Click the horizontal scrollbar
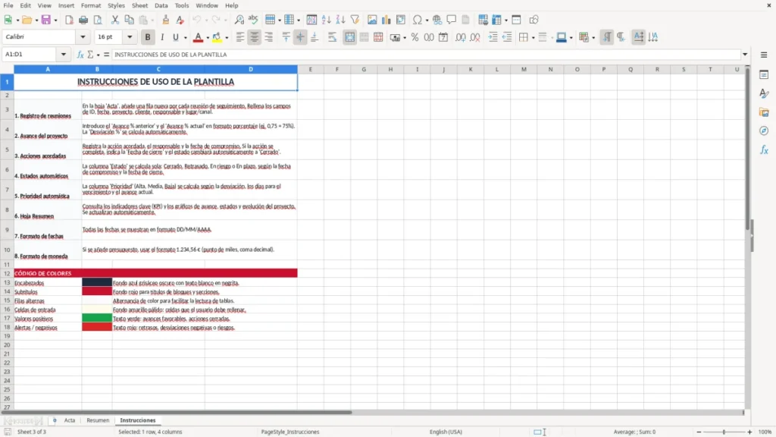Viewport: 776px width, 437px height. coord(177,412)
